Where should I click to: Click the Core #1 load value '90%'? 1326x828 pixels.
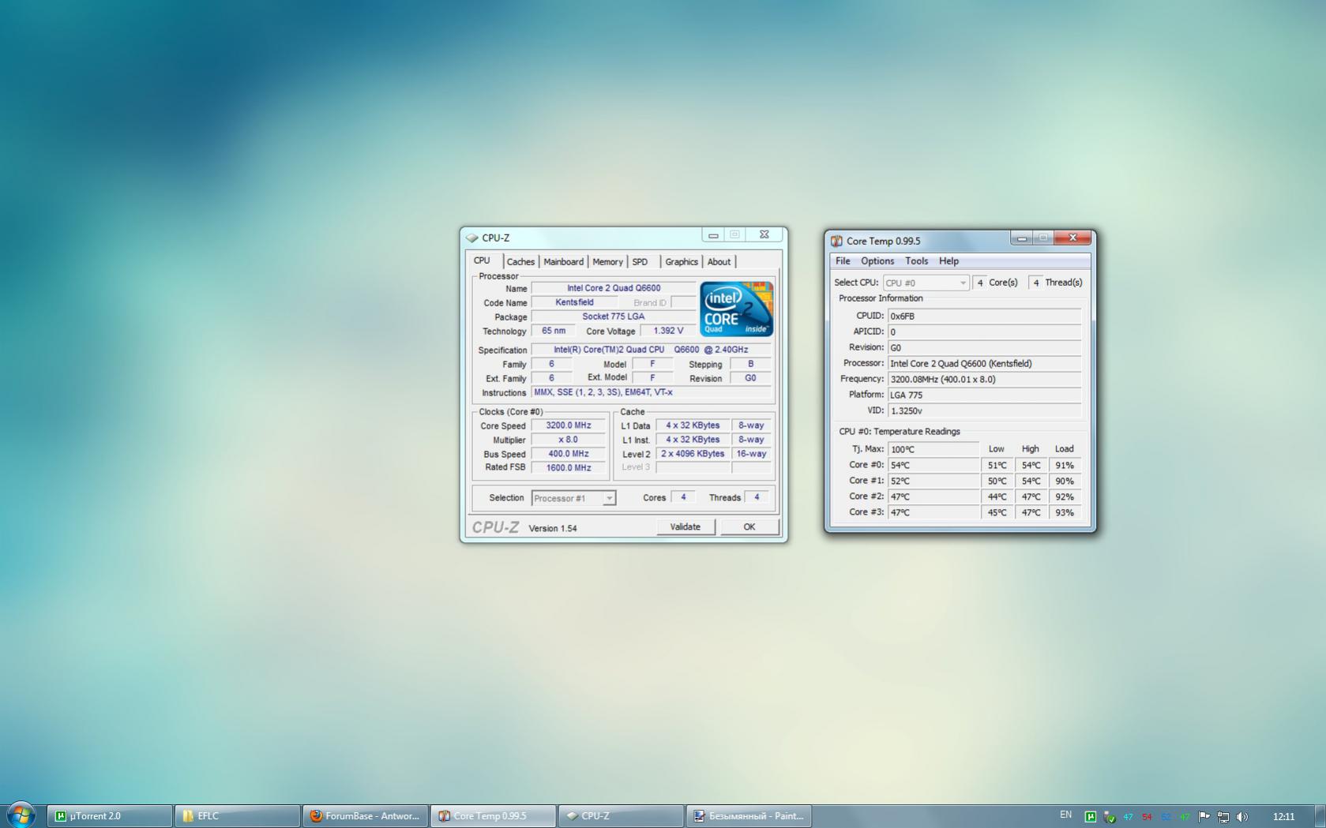click(1065, 481)
